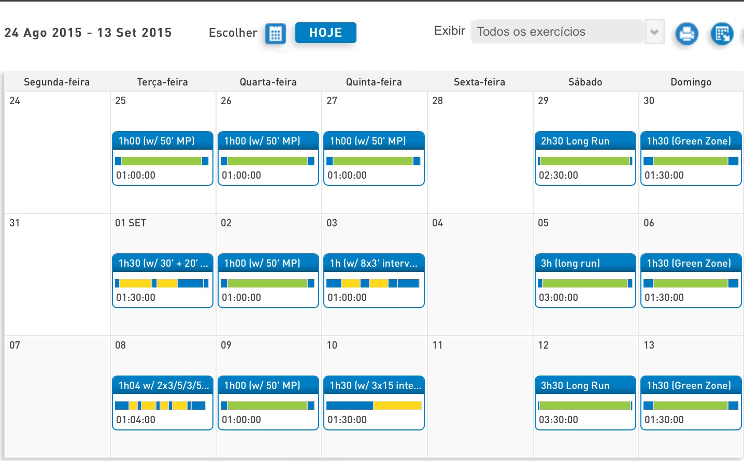This screenshot has height=461, width=744.
Task: Select the empty day cell 28
Action: [x=480, y=155]
